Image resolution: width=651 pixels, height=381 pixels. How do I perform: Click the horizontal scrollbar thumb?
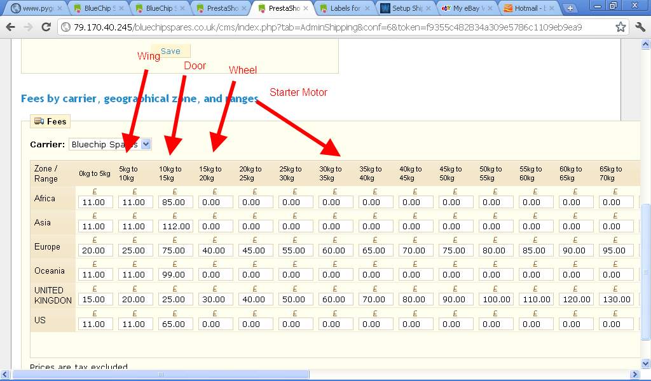161,375
